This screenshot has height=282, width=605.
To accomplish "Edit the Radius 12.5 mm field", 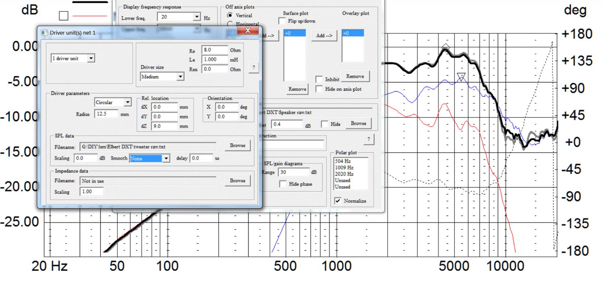I will pyautogui.click(x=106, y=114).
